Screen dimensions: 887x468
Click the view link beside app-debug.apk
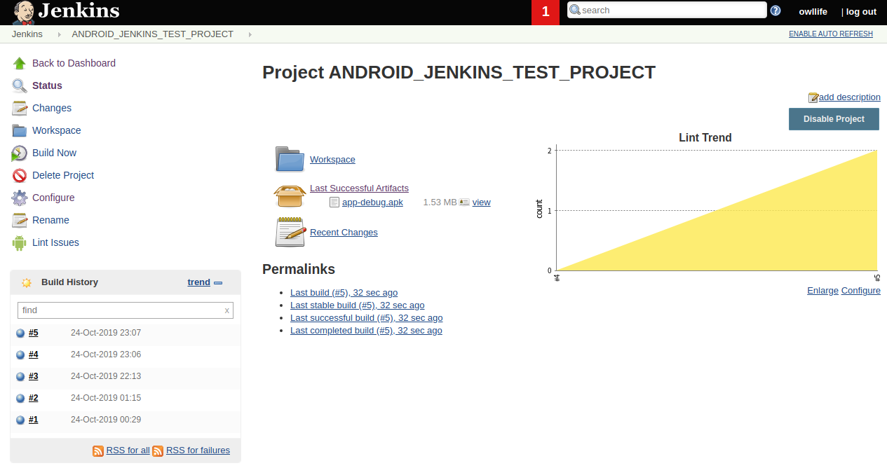tap(482, 202)
